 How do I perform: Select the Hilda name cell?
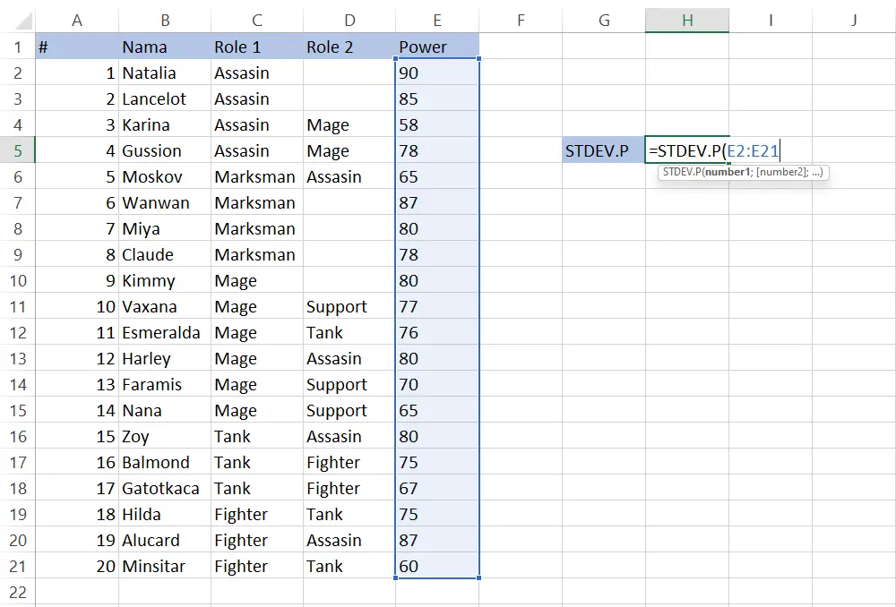pyautogui.click(x=165, y=515)
